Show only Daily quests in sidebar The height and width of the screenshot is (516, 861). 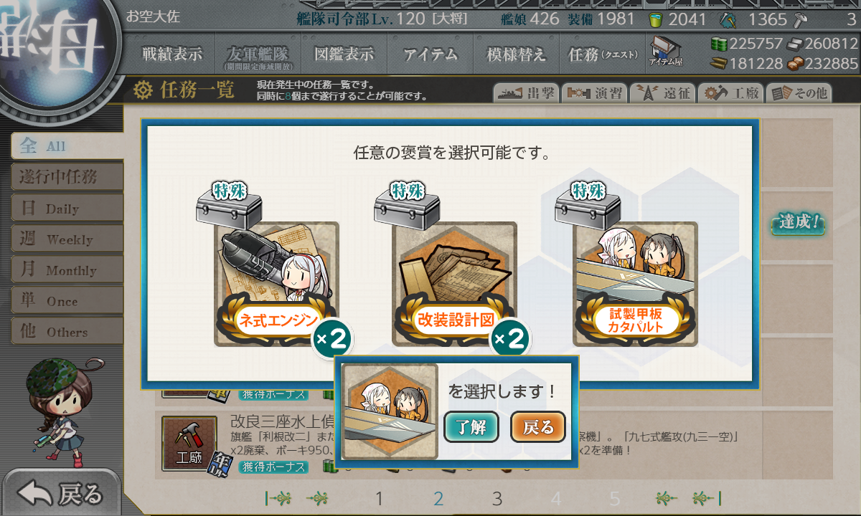coord(67,208)
